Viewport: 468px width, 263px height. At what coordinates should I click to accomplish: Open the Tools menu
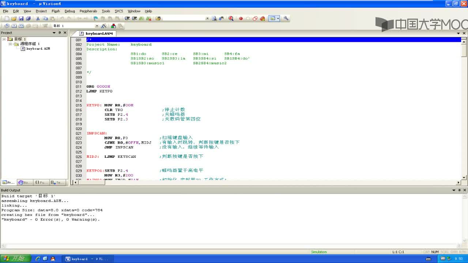click(x=106, y=11)
